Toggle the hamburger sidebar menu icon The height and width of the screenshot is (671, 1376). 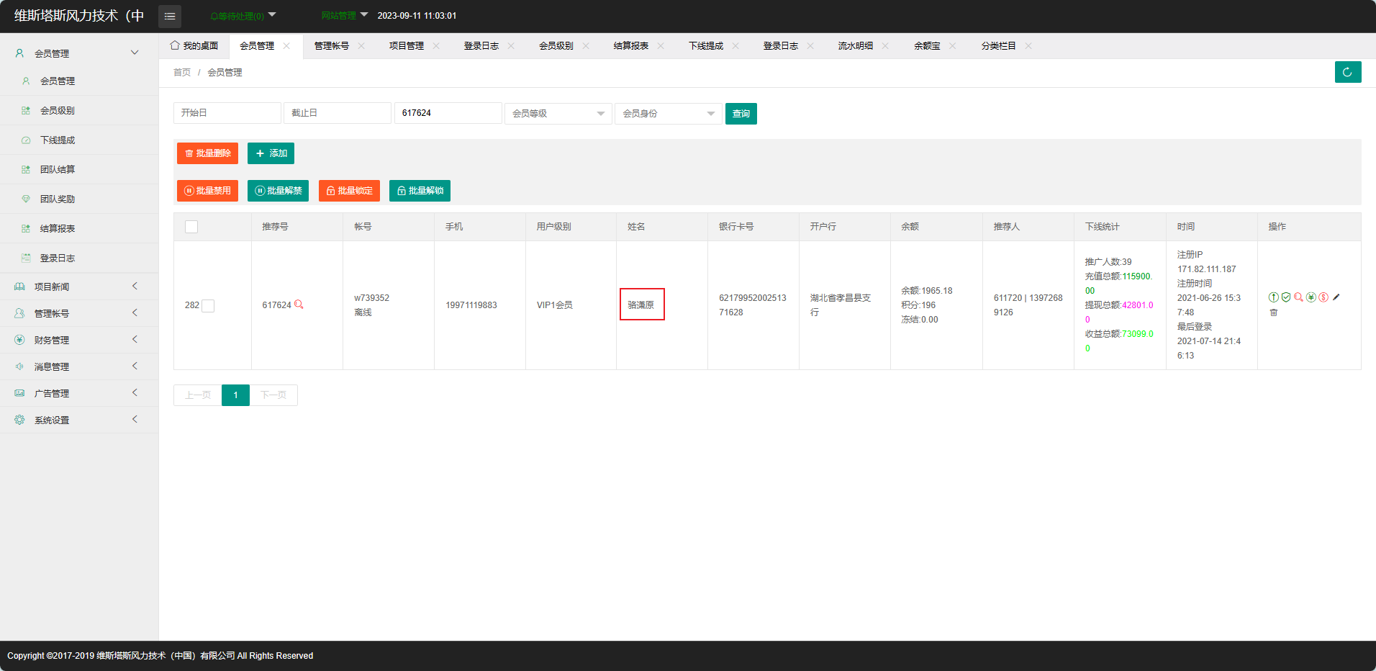tap(170, 16)
